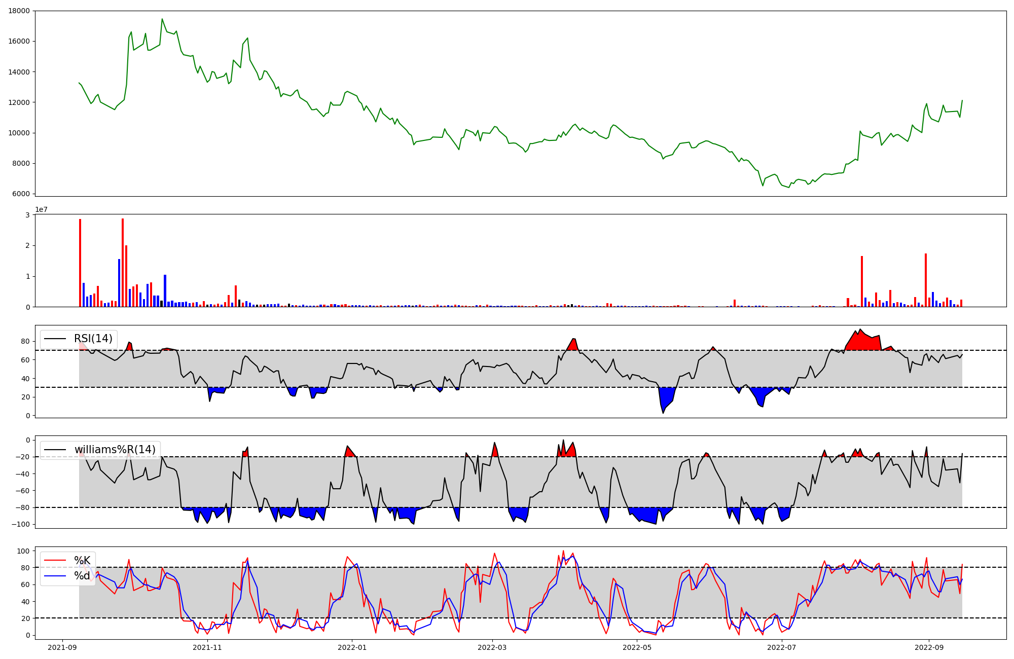Click the tallest first red volume bar
This screenshot has height=659, width=1014.
pos(80,263)
